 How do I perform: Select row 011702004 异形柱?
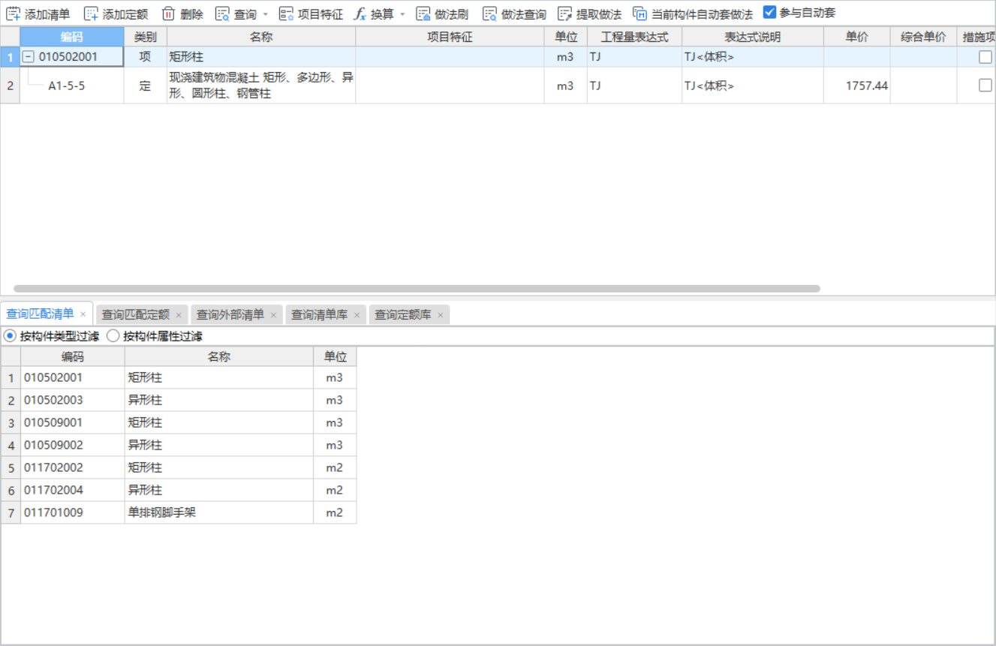click(x=179, y=490)
